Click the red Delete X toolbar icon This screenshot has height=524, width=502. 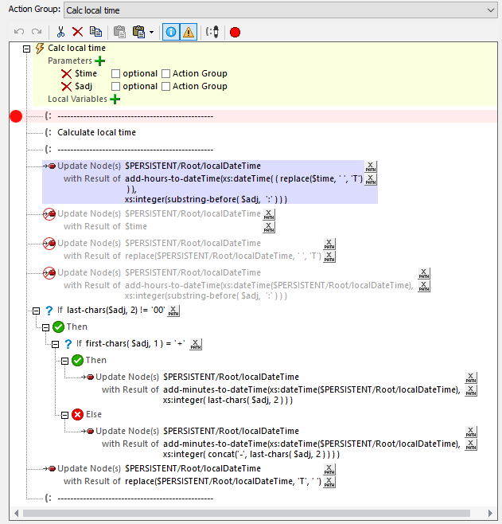77,32
